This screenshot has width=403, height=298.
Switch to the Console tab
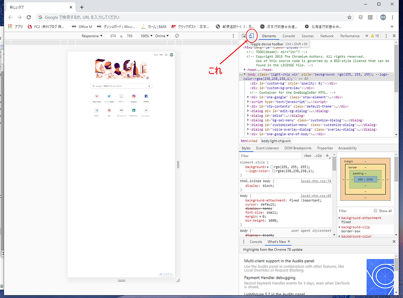pos(289,36)
